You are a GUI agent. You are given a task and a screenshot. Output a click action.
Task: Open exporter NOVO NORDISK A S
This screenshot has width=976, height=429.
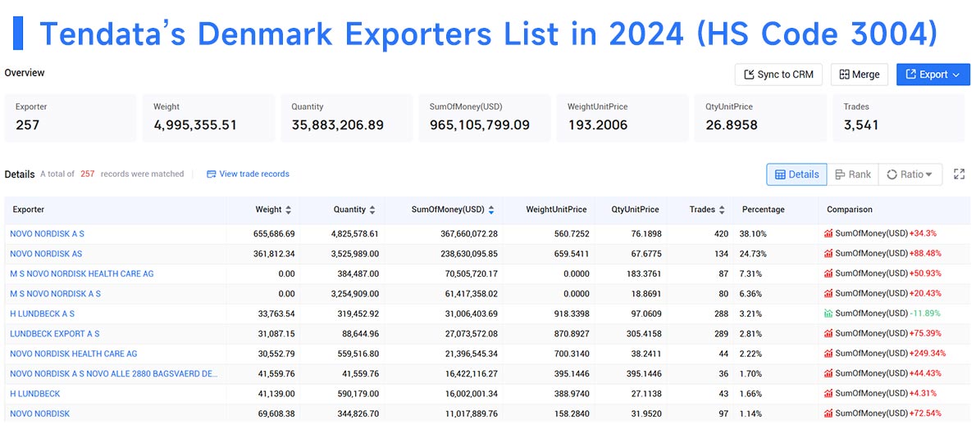(48, 234)
